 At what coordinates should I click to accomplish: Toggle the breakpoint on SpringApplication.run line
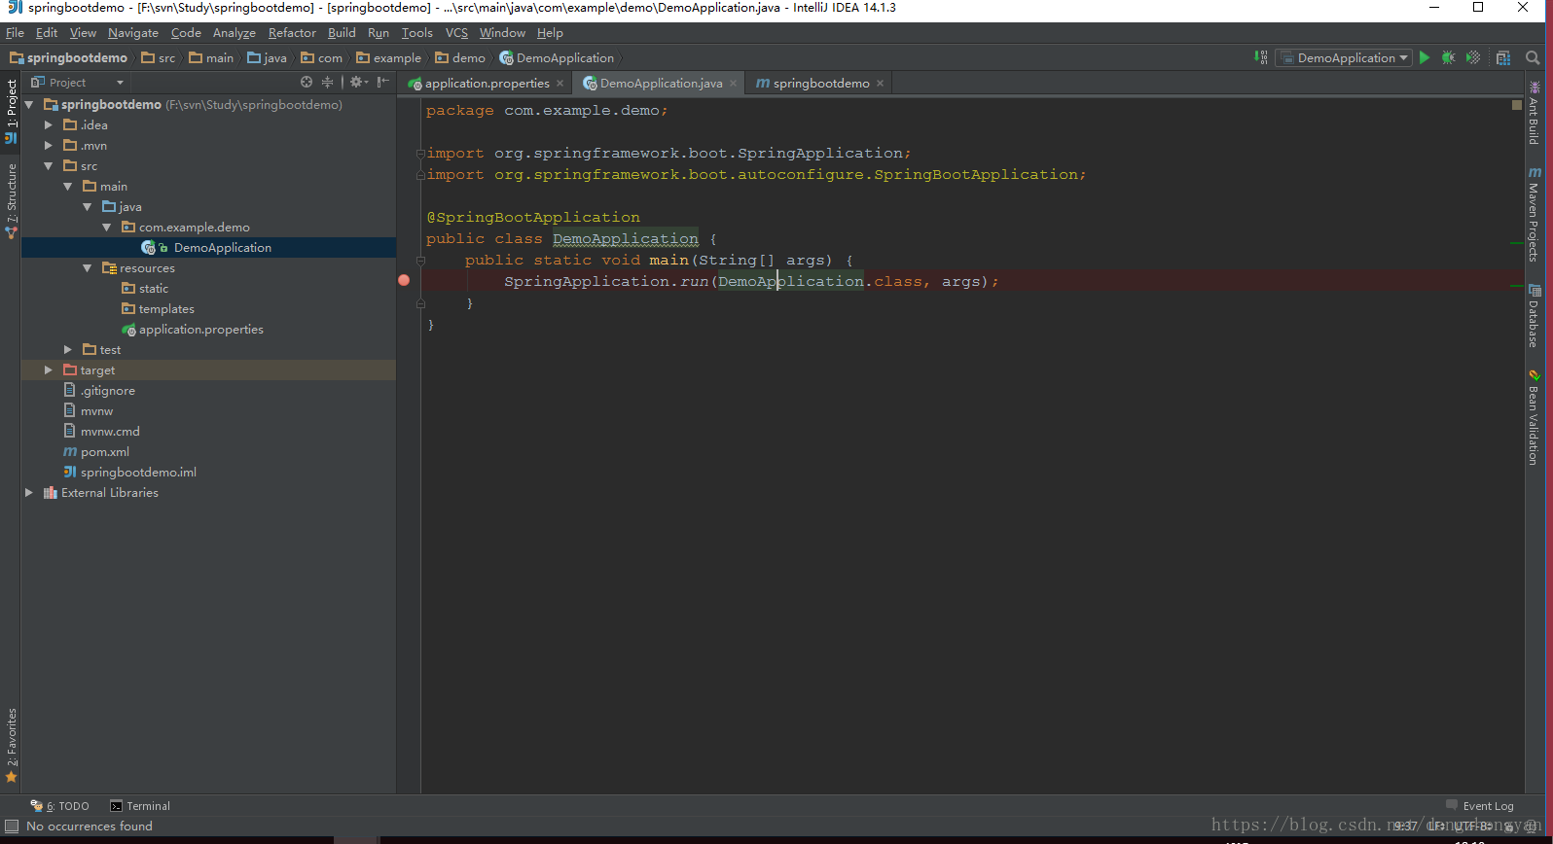pyautogui.click(x=404, y=280)
